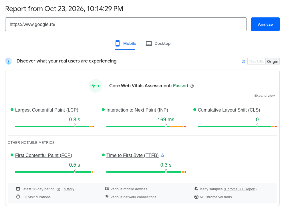Click the CLS value 0
292x212 pixels.
pyautogui.click(x=257, y=120)
